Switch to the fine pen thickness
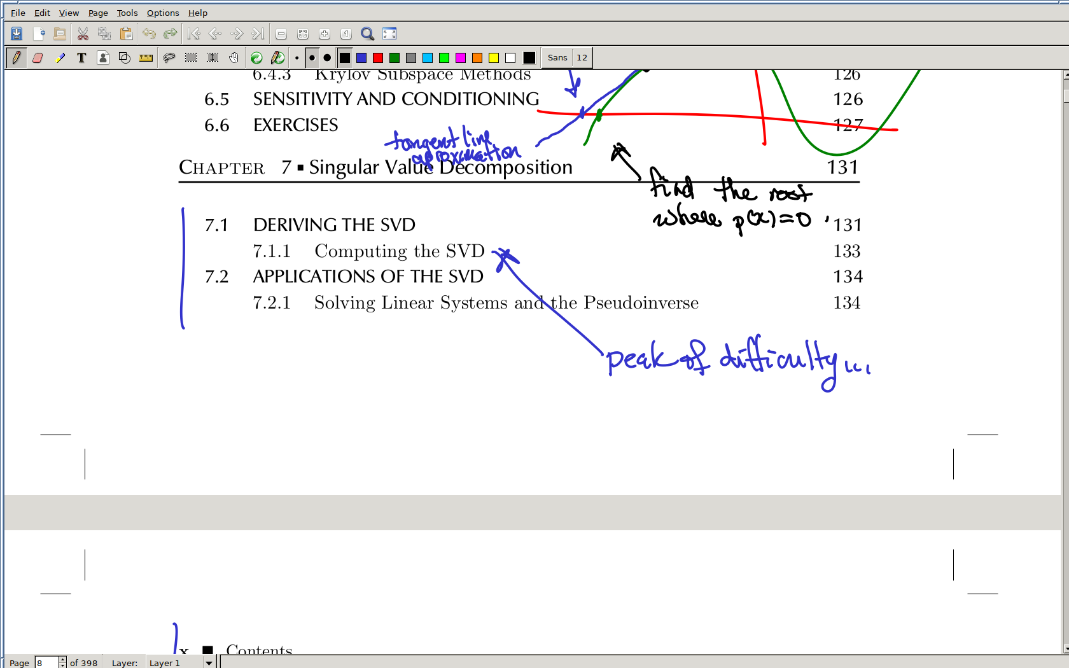The width and height of the screenshot is (1069, 668). pyautogui.click(x=297, y=58)
